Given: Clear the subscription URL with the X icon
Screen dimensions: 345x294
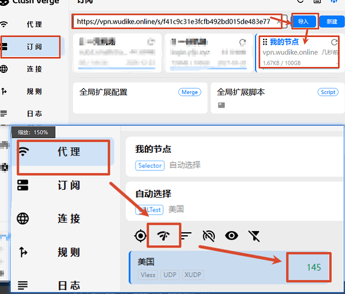Looking at the screenshot, I should 279,22.
